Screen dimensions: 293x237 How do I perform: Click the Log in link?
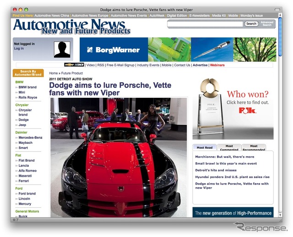point(19,48)
